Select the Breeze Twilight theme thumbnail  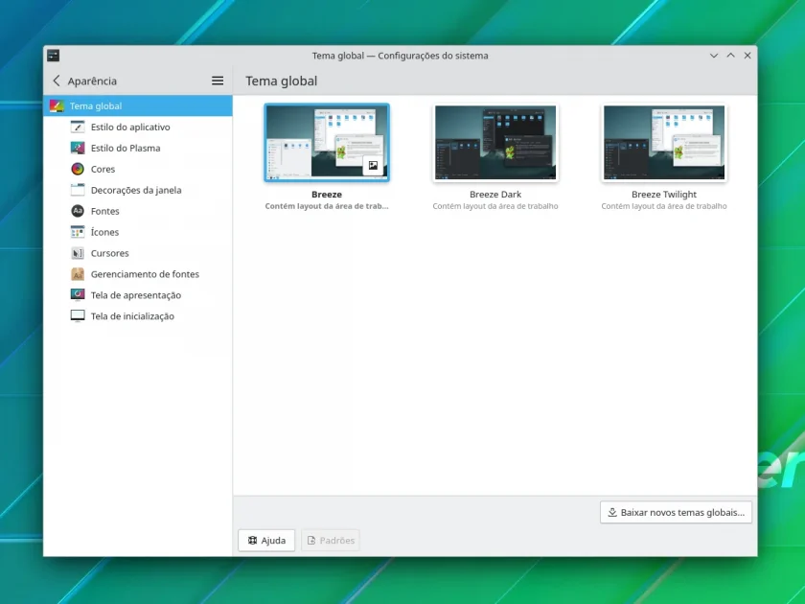pos(664,142)
